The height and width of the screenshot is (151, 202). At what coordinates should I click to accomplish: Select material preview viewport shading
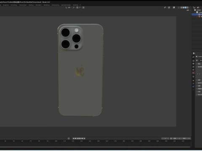tap(186, 8)
